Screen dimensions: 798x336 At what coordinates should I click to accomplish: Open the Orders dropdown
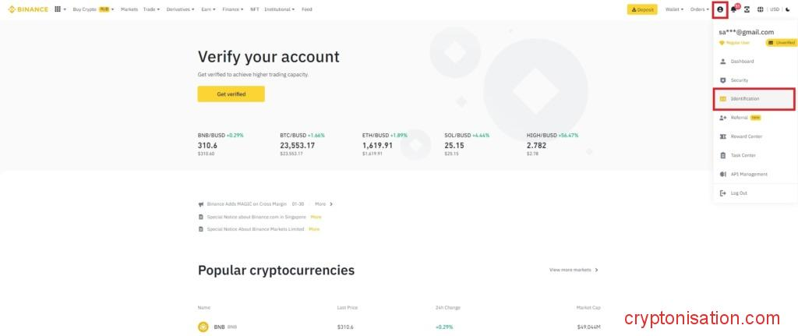[x=699, y=9]
